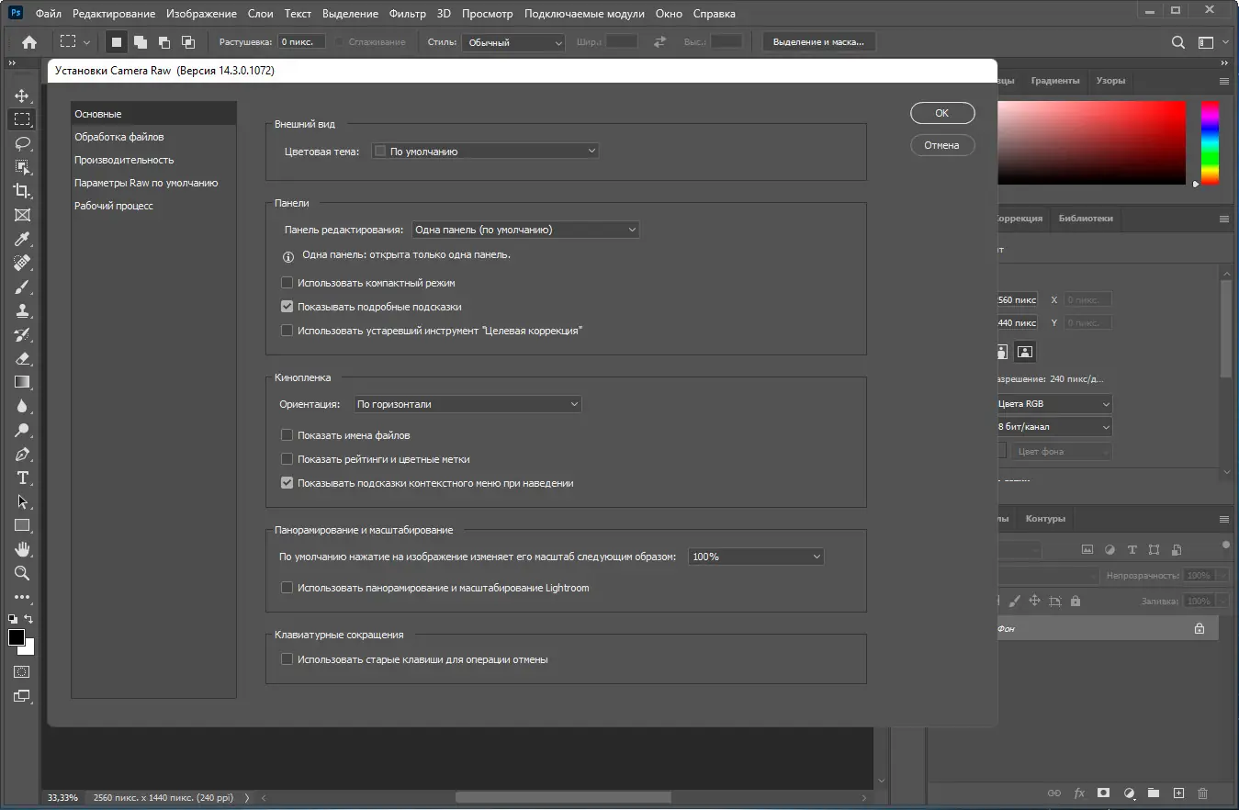Click the trash icon to delete the layer
This screenshot has width=1239, height=810.
pyautogui.click(x=1203, y=793)
